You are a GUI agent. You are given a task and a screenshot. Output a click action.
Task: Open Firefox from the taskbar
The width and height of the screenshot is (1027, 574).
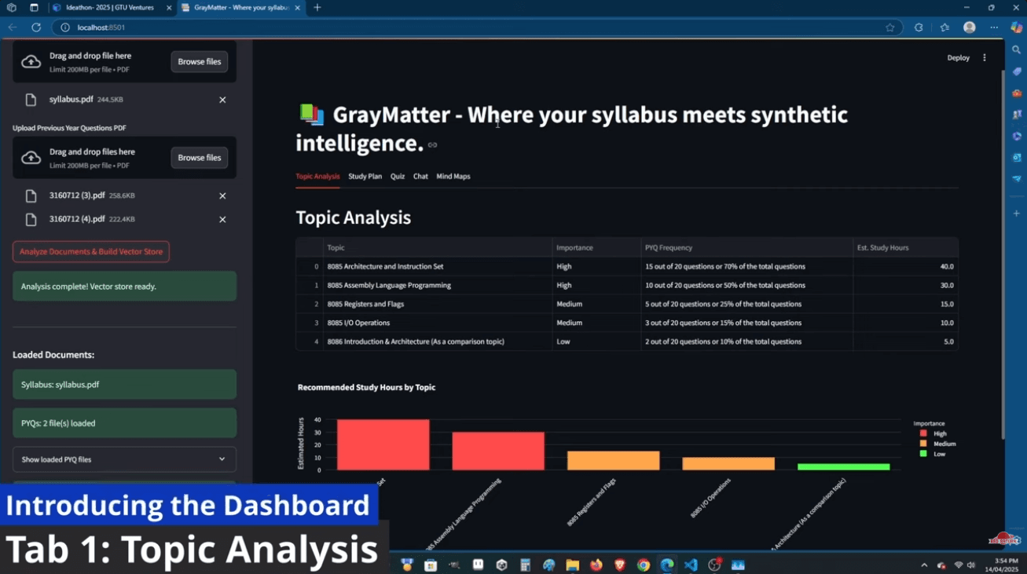click(x=596, y=565)
